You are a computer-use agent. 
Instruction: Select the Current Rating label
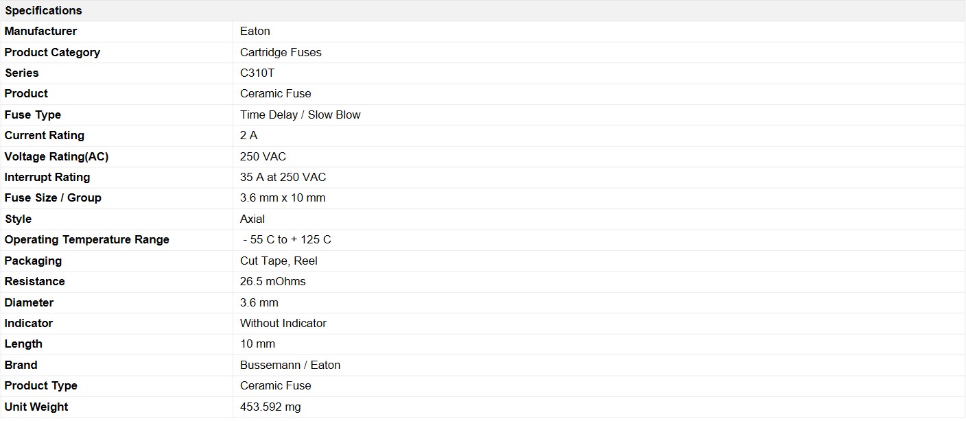click(x=45, y=135)
